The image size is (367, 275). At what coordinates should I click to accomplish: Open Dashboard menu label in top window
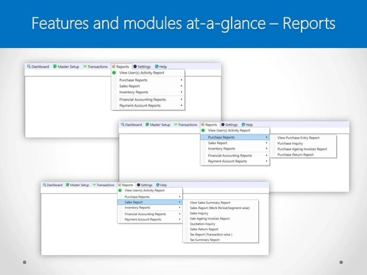pyautogui.click(x=40, y=67)
